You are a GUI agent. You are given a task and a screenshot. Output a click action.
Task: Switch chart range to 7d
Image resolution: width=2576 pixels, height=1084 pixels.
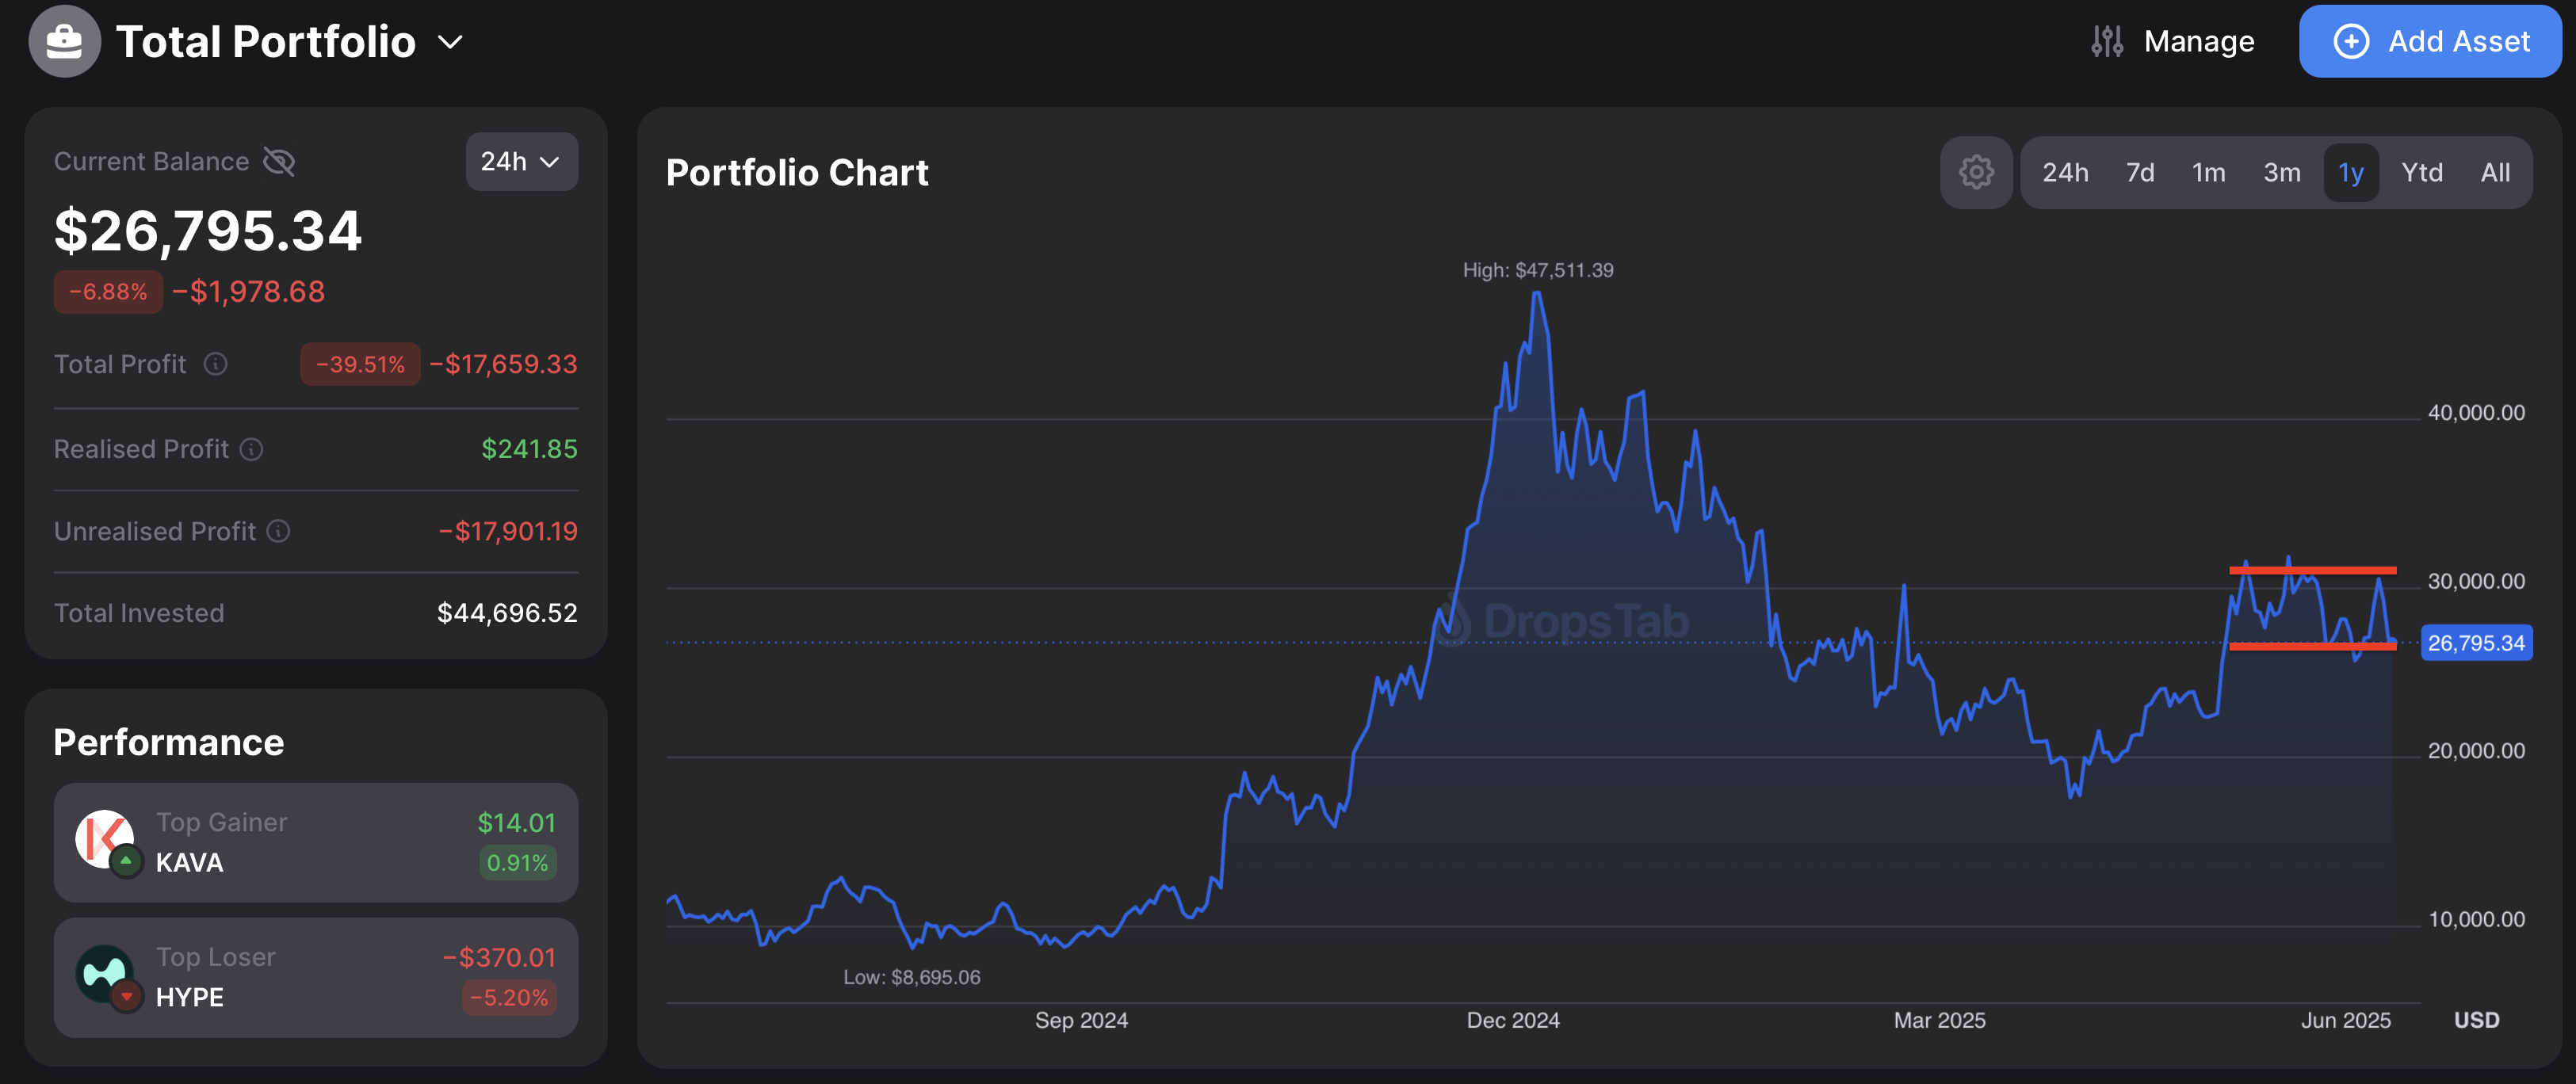click(2139, 173)
